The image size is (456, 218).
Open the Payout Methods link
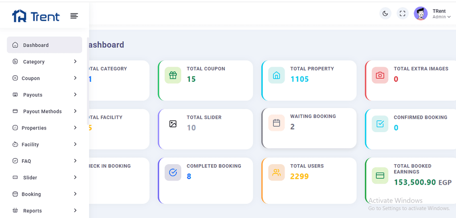(42, 111)
